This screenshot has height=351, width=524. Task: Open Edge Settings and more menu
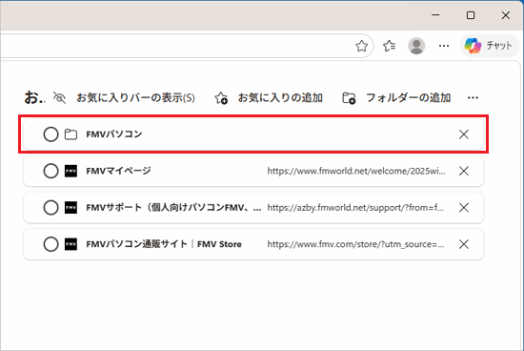coord(444,46)
